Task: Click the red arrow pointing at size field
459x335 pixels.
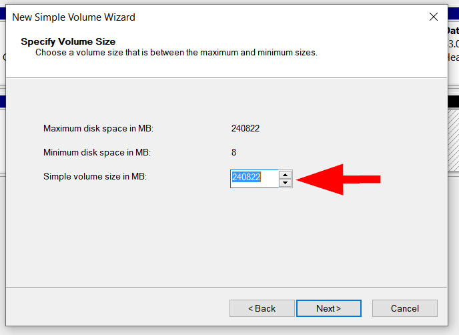Action: (338, 180)
